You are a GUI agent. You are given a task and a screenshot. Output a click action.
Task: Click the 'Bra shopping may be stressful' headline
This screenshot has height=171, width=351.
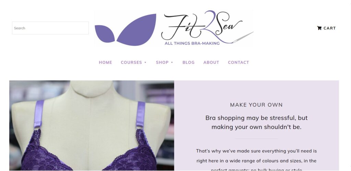pos(256,122)
